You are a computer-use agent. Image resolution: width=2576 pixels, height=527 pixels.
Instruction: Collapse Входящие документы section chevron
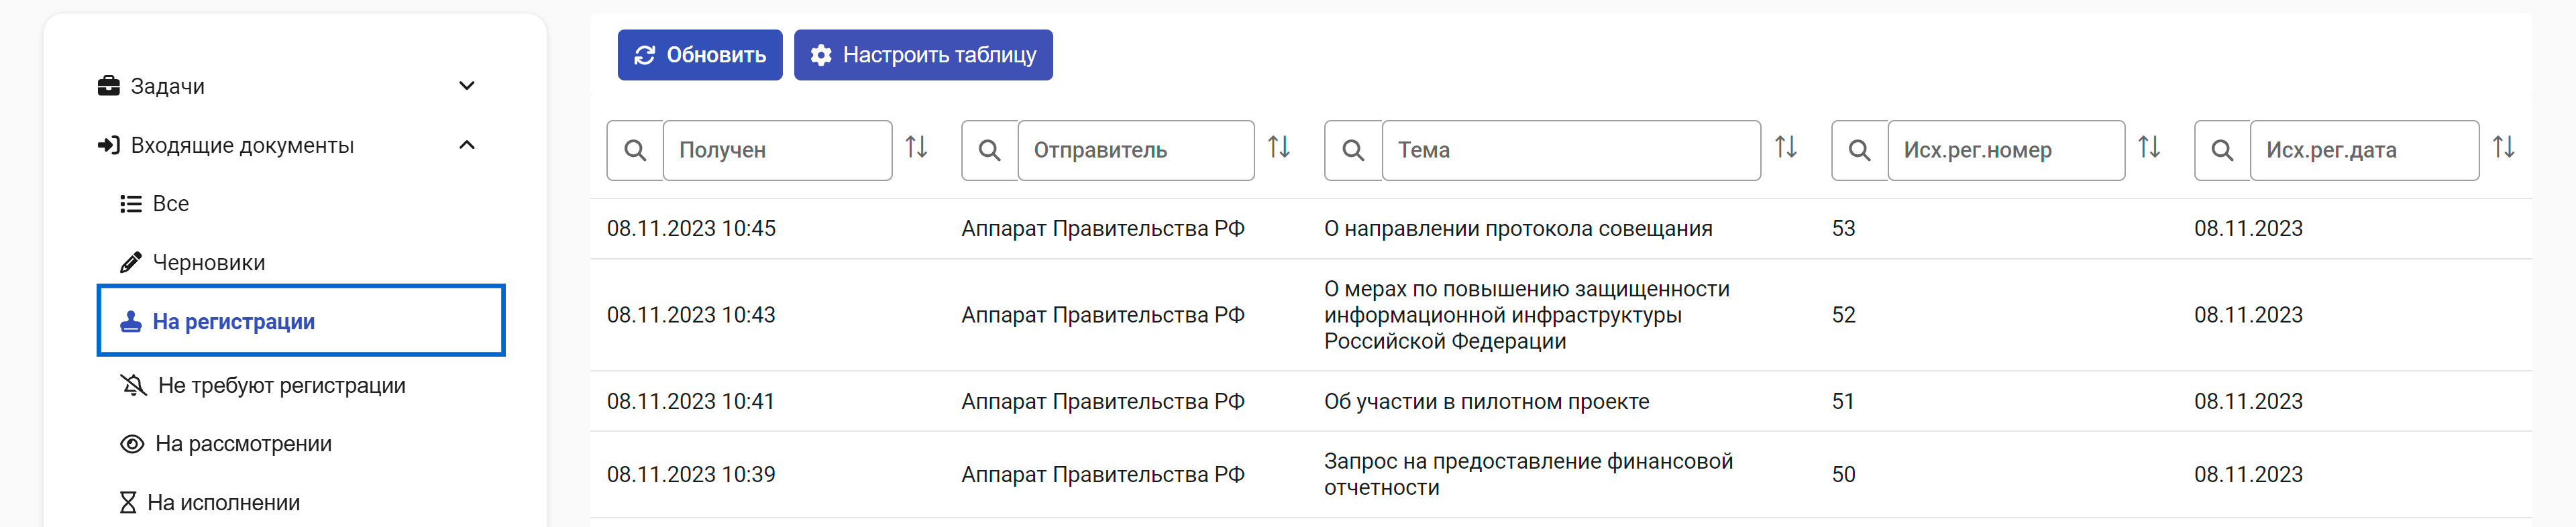pyautogui.click(x=466, y=145)
